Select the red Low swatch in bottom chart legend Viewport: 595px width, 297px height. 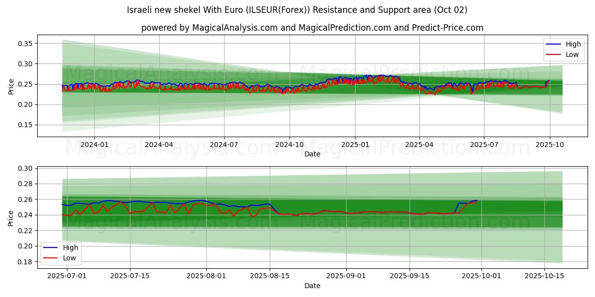pyautogui.click(x=51, y=257)
